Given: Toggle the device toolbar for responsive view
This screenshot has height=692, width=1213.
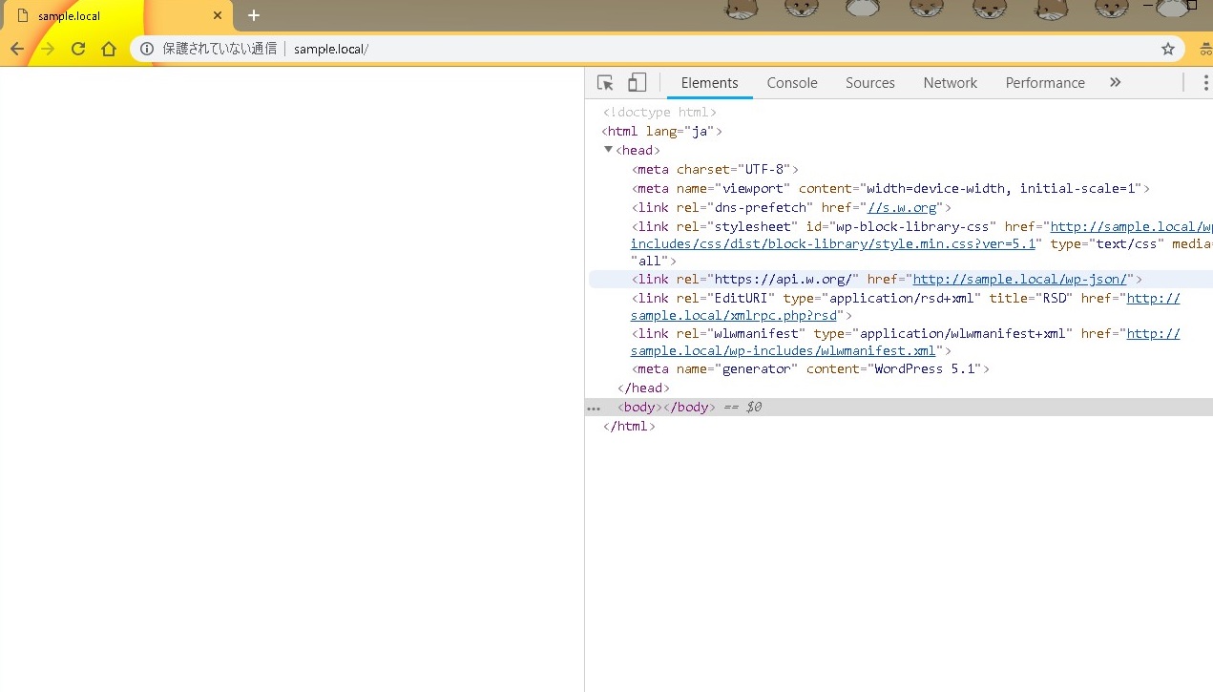Looking at the screenshot, I should [x=637, y=83].
